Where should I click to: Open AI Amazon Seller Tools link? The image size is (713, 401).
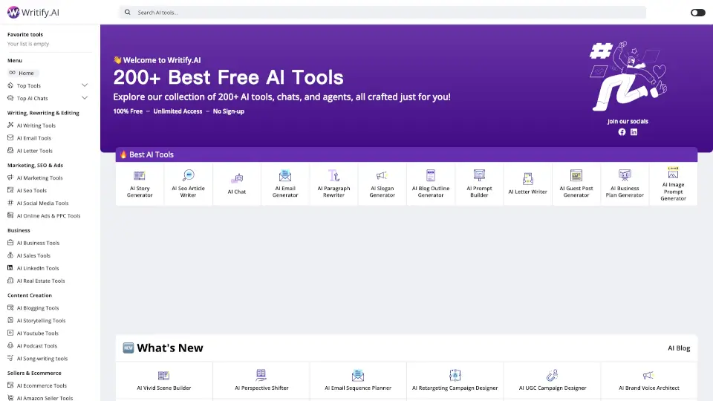click(45, 398)
